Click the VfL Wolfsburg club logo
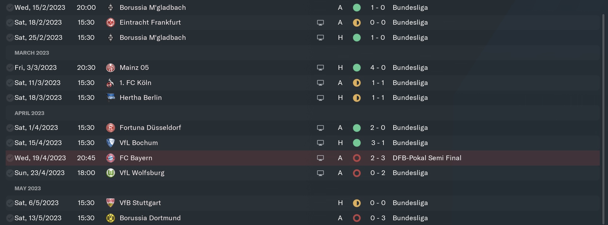608x225 pixels. click(x=110, y=173)
